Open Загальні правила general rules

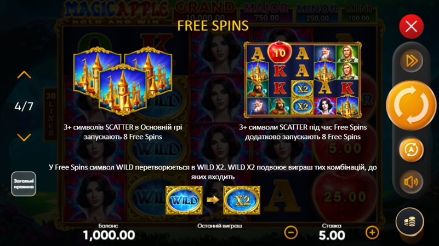tap(24, 184)
